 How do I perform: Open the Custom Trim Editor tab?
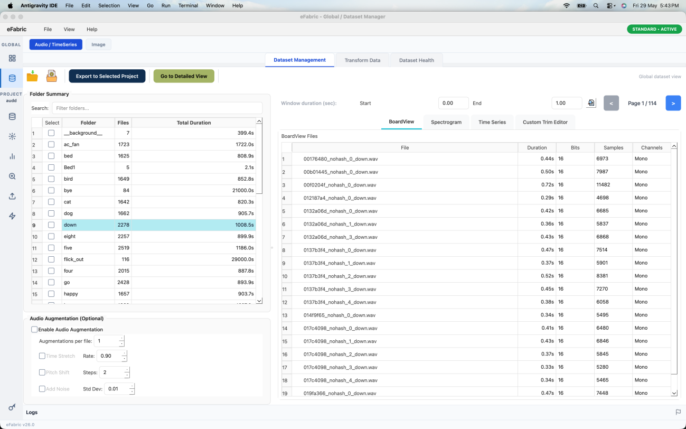pyautogui.click(x=545, y=122)
